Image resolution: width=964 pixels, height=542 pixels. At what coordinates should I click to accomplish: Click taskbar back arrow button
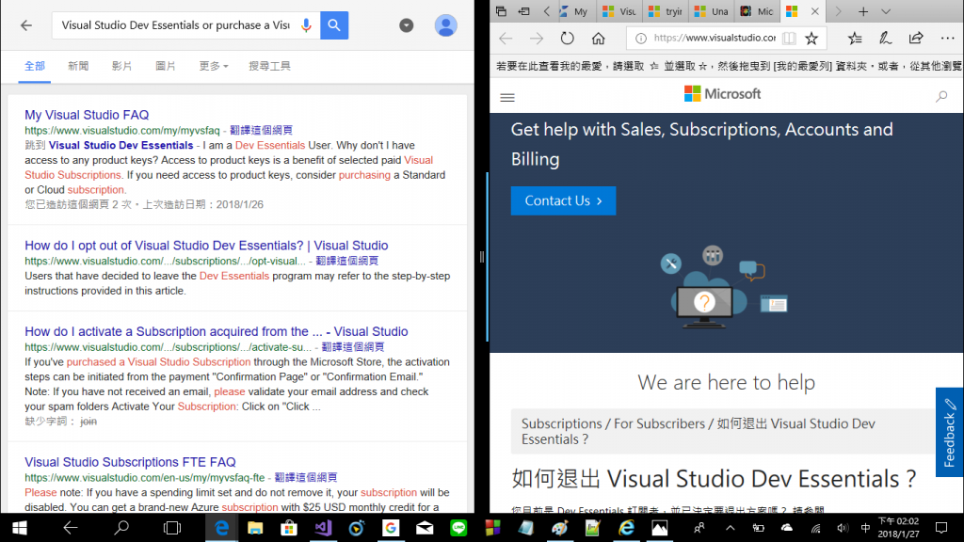pyautogui.click(x=70, y=528)
